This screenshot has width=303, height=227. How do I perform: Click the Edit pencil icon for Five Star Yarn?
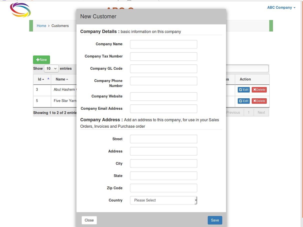click(x=241, y=101)
